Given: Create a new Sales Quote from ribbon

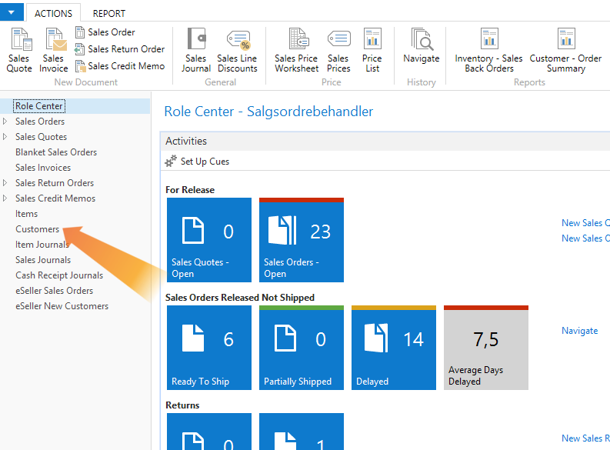Looking at the screenshot, I should tap(19, 50).
